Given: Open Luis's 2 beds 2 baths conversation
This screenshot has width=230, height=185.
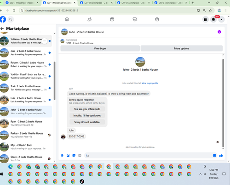Looking at the screenshot, I should 26,100.
